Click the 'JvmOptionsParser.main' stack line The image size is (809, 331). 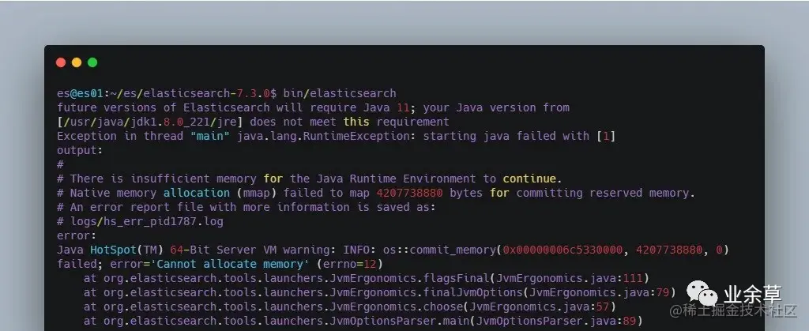coord(363,321)
